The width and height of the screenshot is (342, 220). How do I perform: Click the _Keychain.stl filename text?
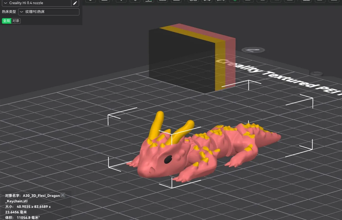tap(16, 201)
